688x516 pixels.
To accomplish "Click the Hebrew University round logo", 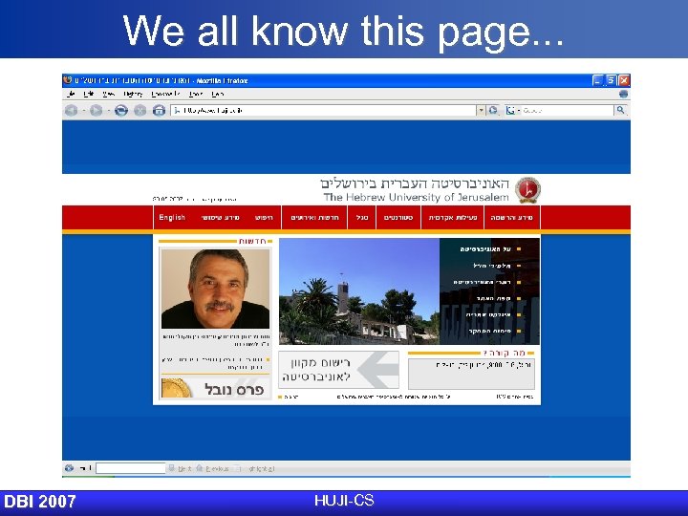I will [527, 190].
